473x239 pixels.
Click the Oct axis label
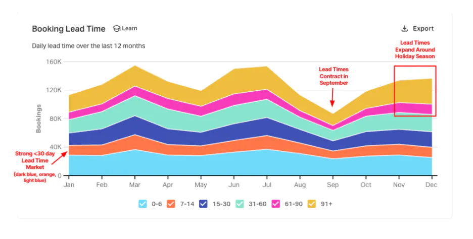[x=366, y=185]
